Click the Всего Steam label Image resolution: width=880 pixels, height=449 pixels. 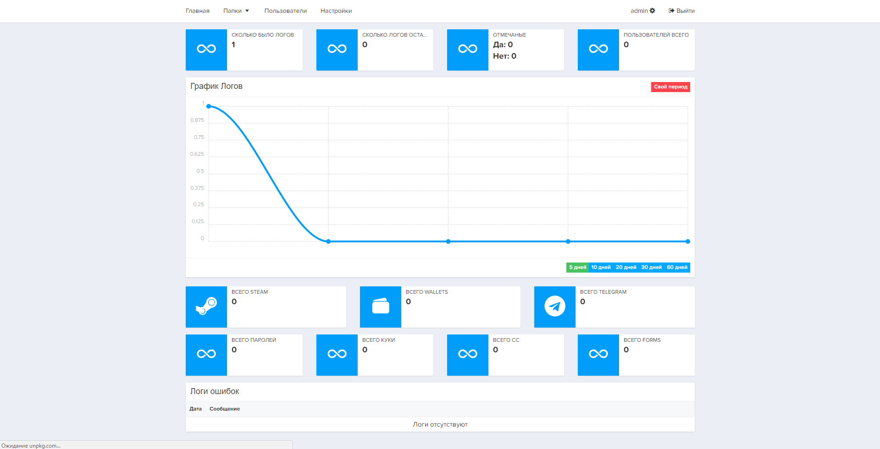pyautogui.click(x=249, y=292)
